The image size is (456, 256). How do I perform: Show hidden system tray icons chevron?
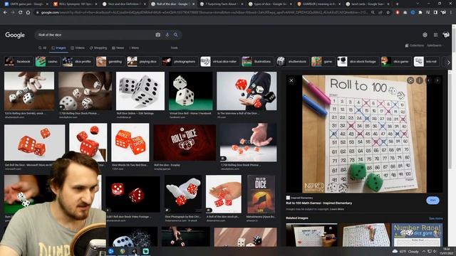point(424,251)
